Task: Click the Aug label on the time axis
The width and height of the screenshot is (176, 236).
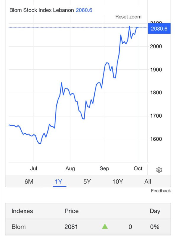Action: 70,168
